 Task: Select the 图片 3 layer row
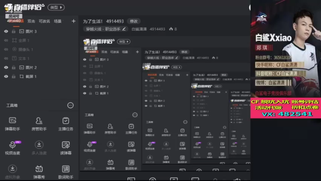pyautogui.click(x=40, y=31)
